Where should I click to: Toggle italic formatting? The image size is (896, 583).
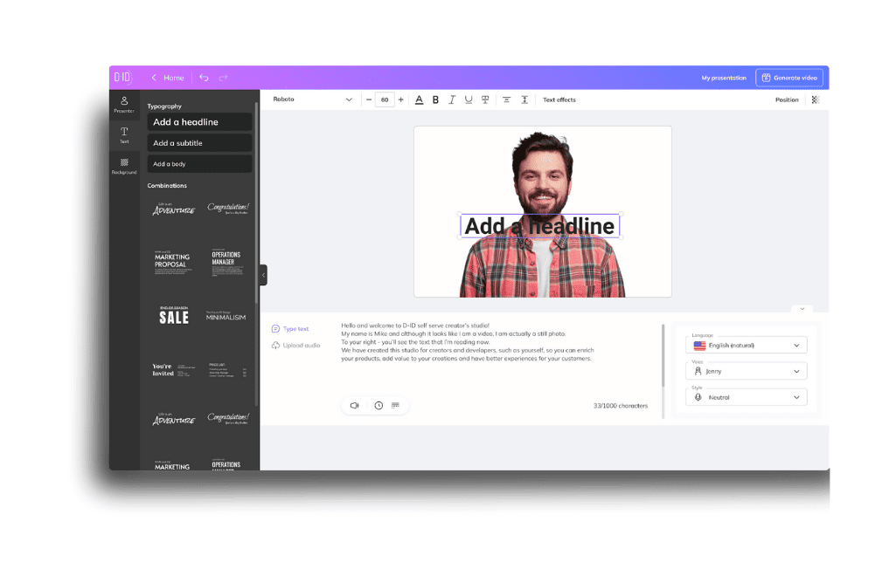(x=452, y=99)
